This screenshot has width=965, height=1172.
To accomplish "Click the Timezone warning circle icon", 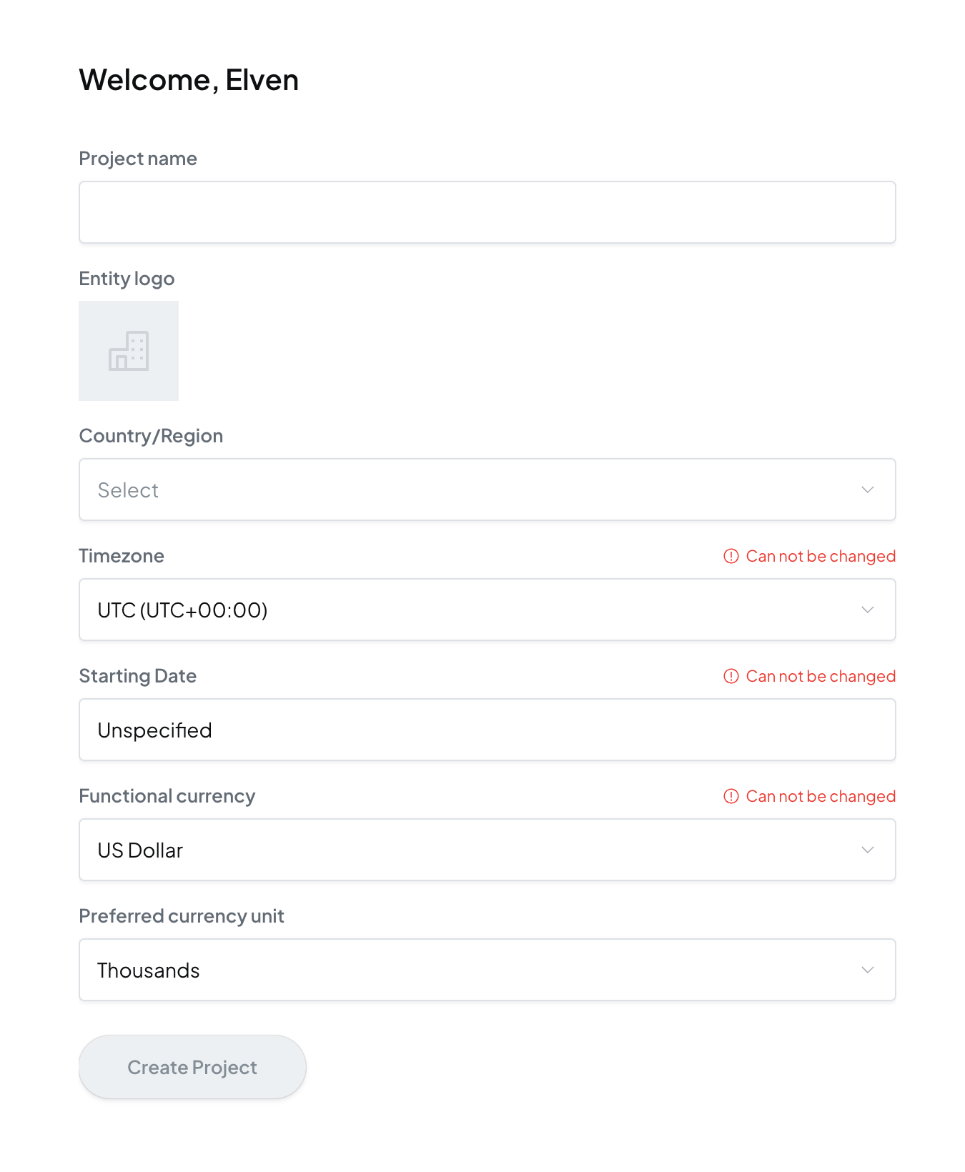I will 731,556.
